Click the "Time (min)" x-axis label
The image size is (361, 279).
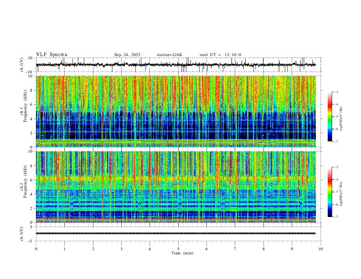pos(182,253)
